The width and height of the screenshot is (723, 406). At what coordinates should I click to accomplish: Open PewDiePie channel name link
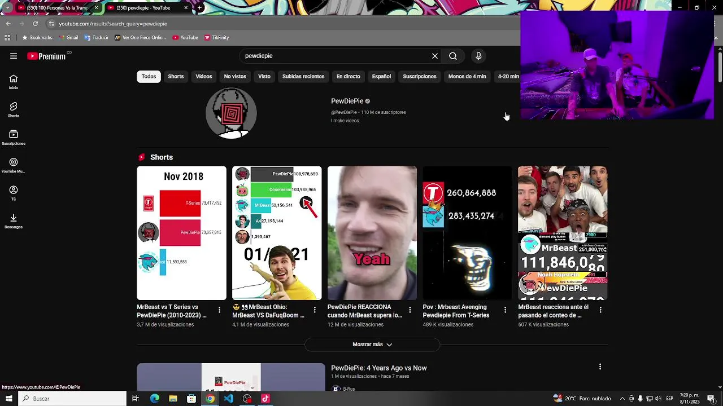tap(347, 101)
